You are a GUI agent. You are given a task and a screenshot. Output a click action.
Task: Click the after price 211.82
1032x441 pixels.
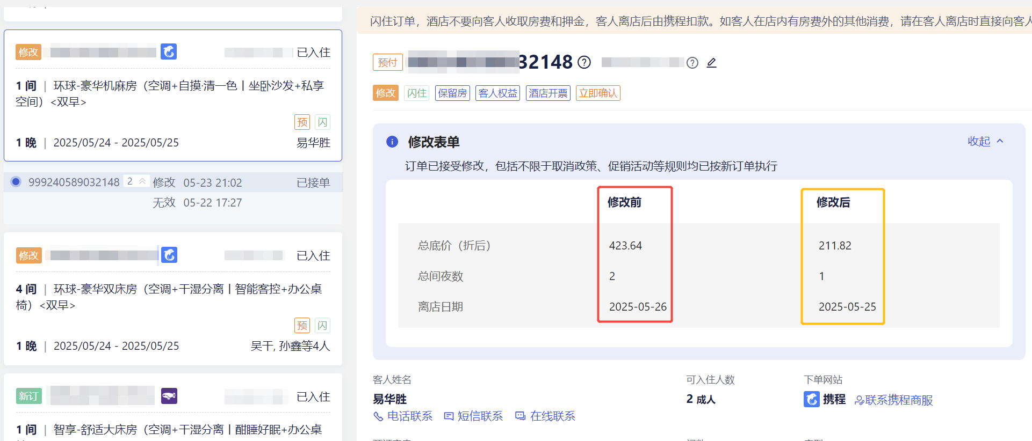coord(835,246)
